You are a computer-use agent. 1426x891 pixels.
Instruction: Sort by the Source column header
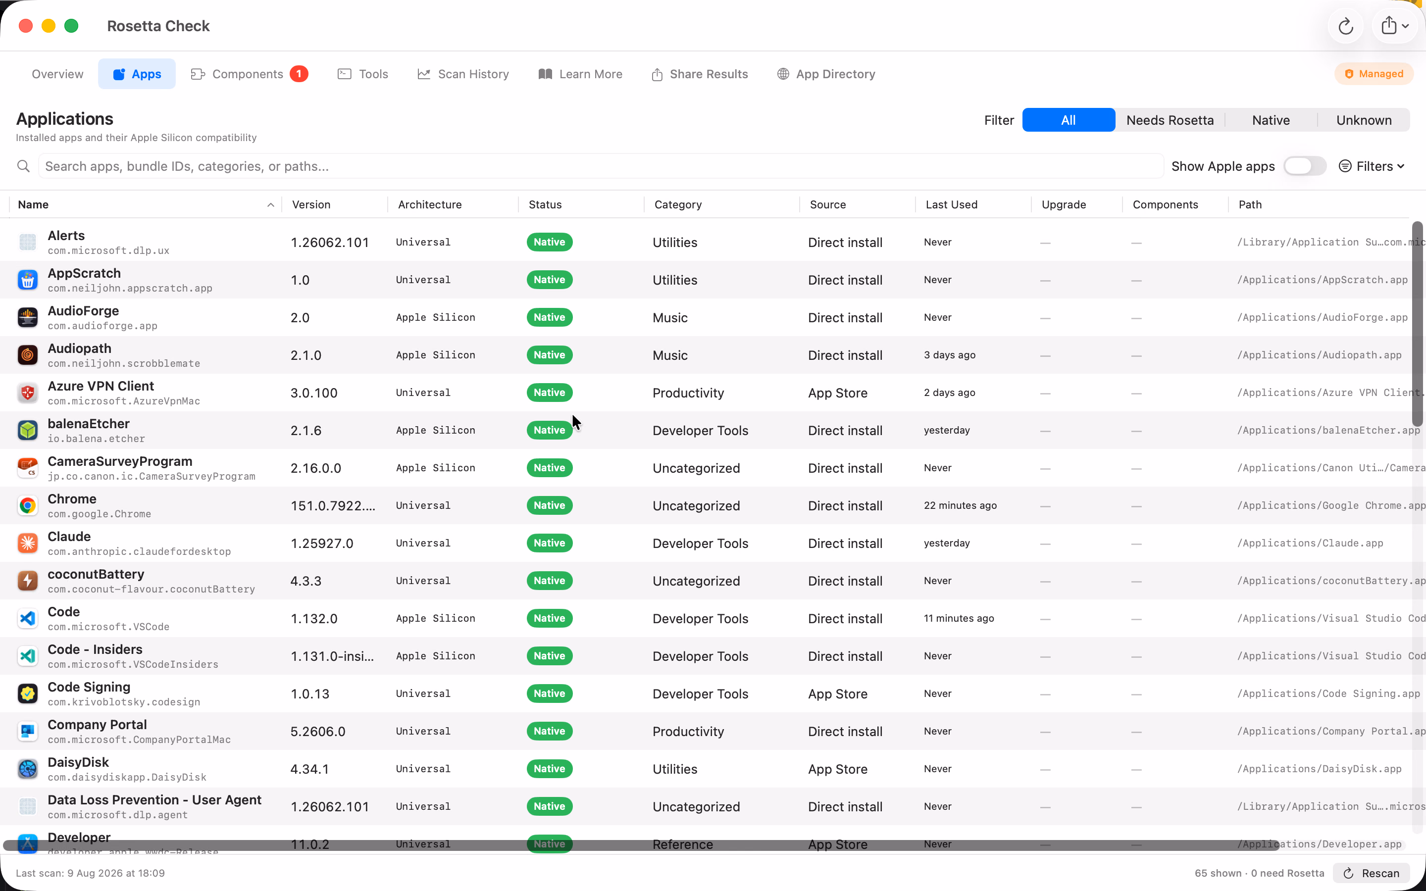coord(858,204)
